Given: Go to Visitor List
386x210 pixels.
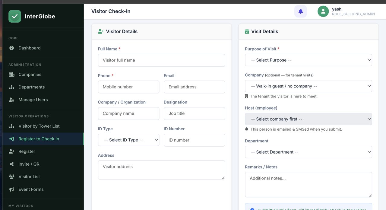Looking at the screenshot, I should [43, 177].
